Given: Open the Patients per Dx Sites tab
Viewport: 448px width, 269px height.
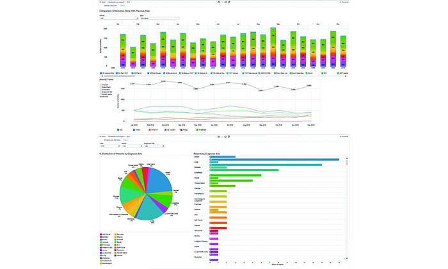Looking at the screenshot, I should (x=112, y=140).
